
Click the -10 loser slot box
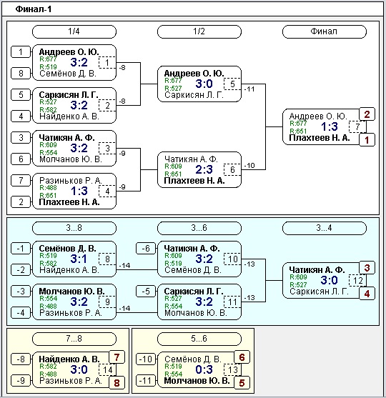[x=146, y=359]
